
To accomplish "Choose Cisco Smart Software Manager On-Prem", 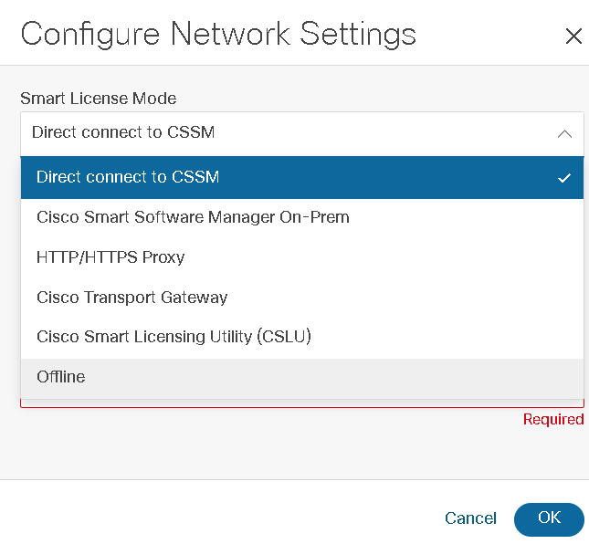I will pyautogui.click(x=302, y=217).
